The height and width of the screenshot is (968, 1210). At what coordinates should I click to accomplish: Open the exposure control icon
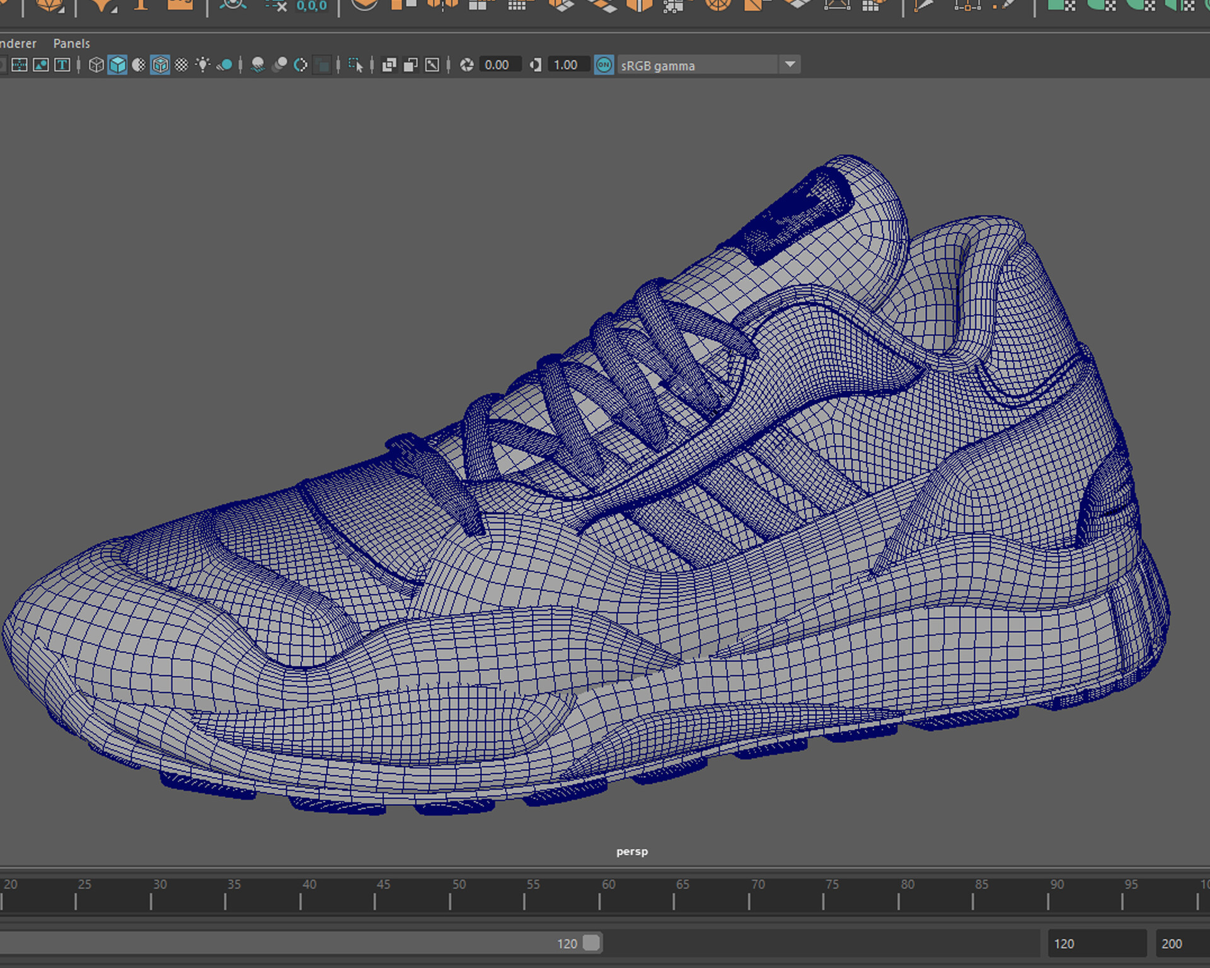click(465, 65)
